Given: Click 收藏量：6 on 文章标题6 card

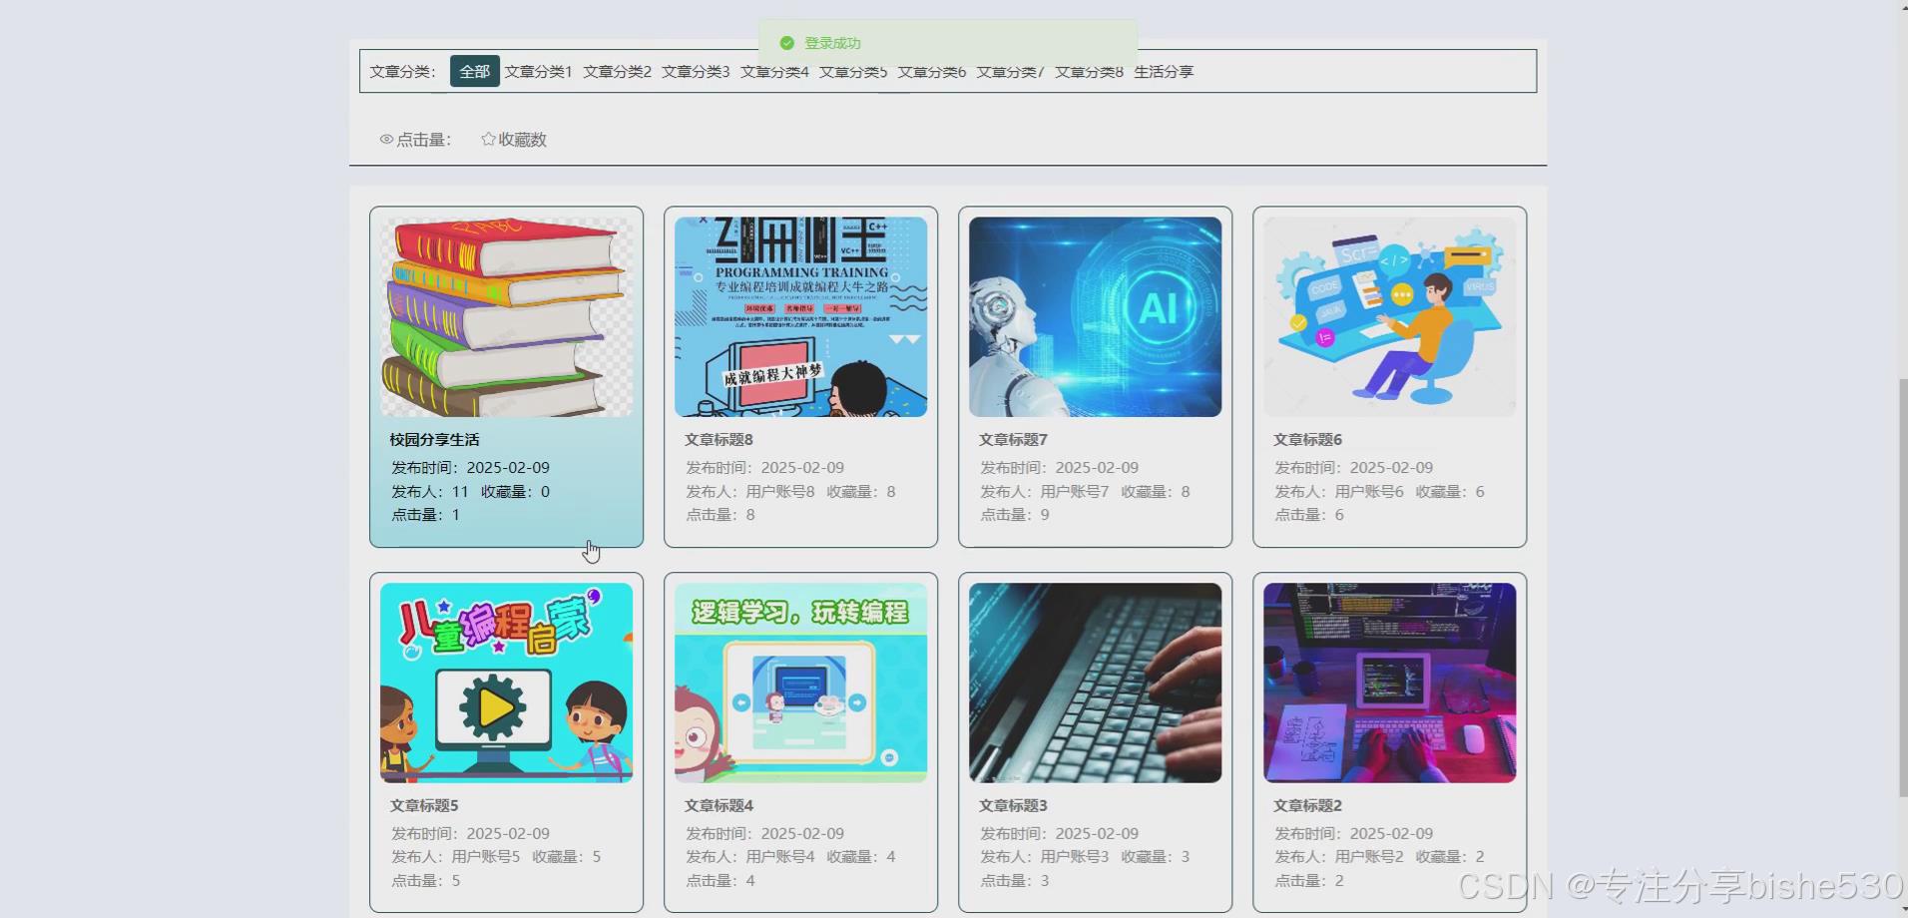Looking at the screenshot, I should coord(1450,491).
